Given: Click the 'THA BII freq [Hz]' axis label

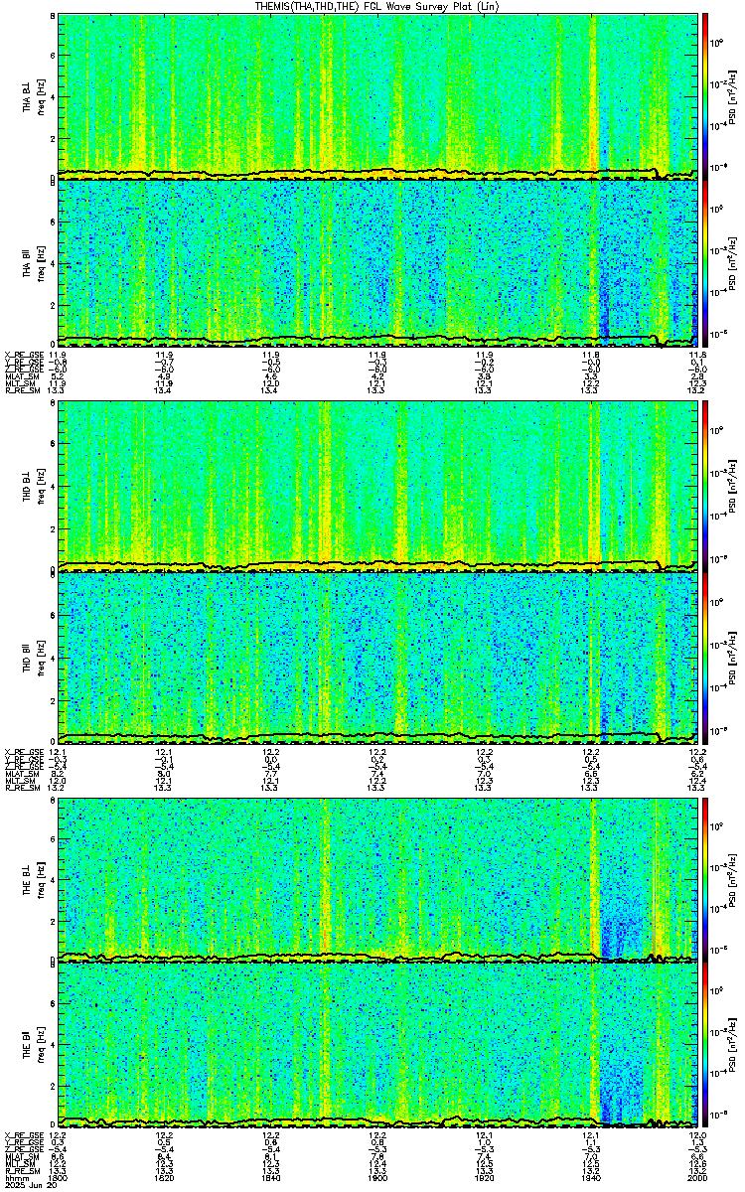Looking at the screenshot, I should coord(33,262).
